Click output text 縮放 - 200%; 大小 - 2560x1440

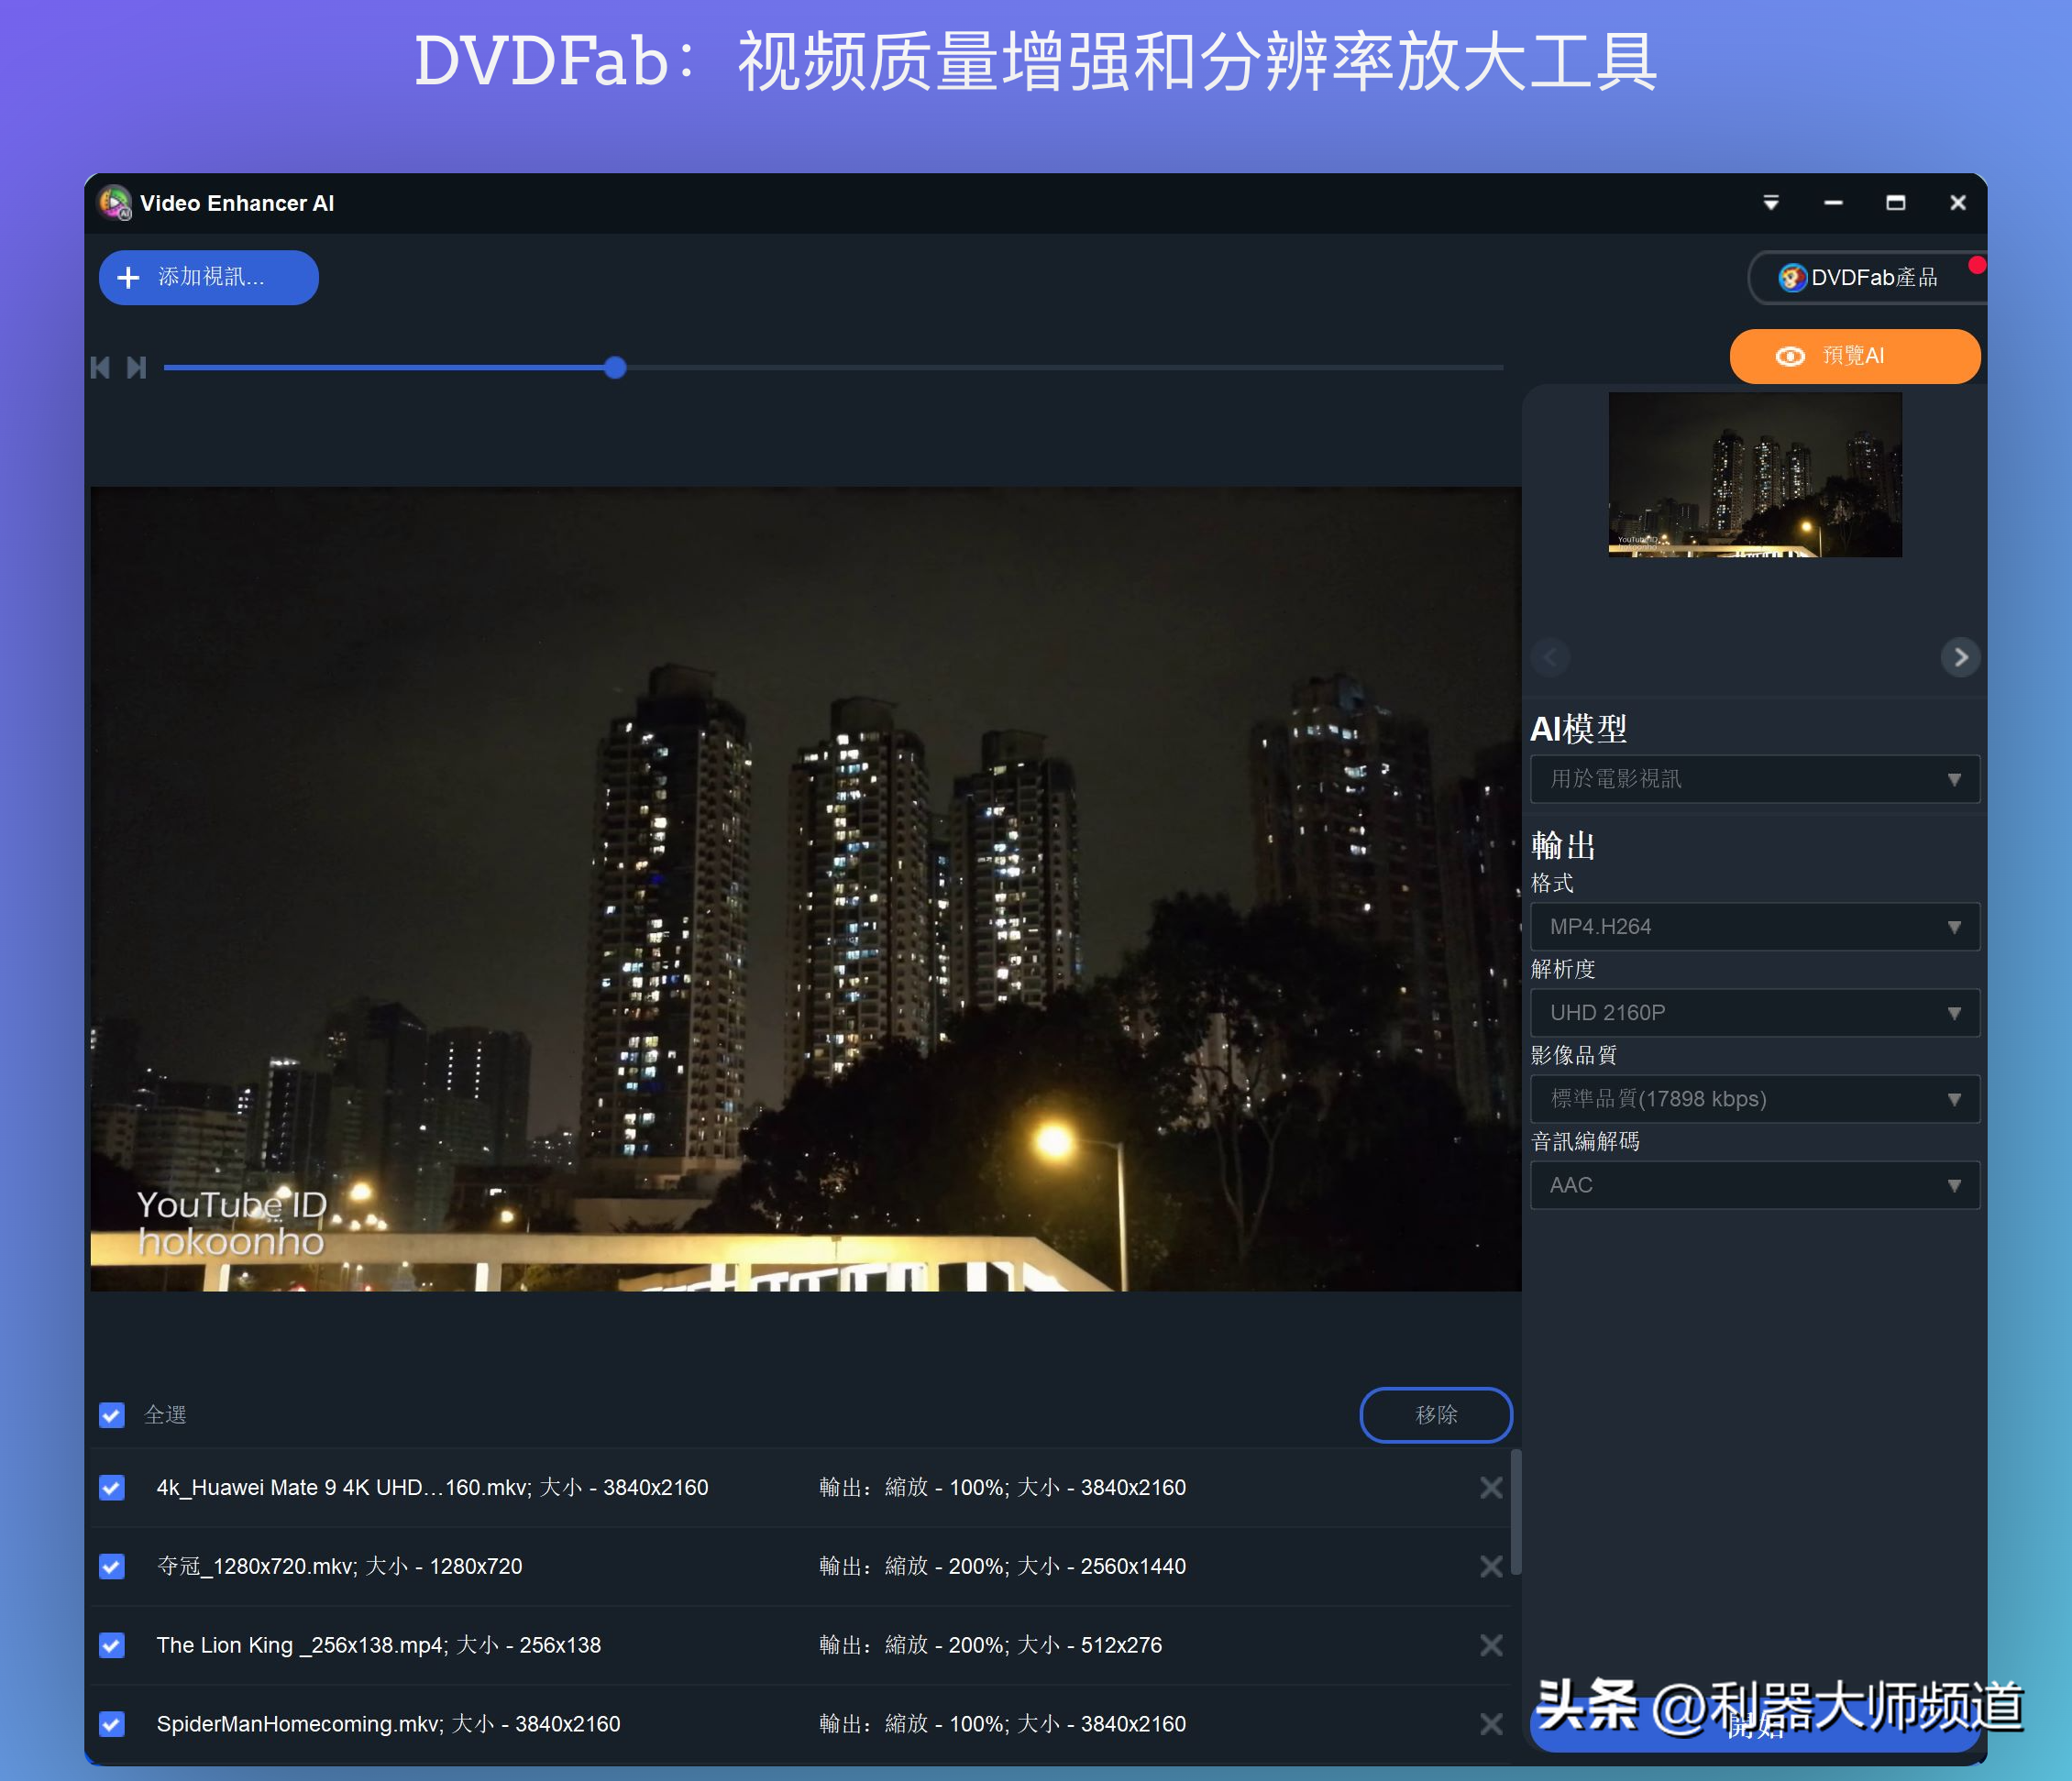click(1035, 1566)
